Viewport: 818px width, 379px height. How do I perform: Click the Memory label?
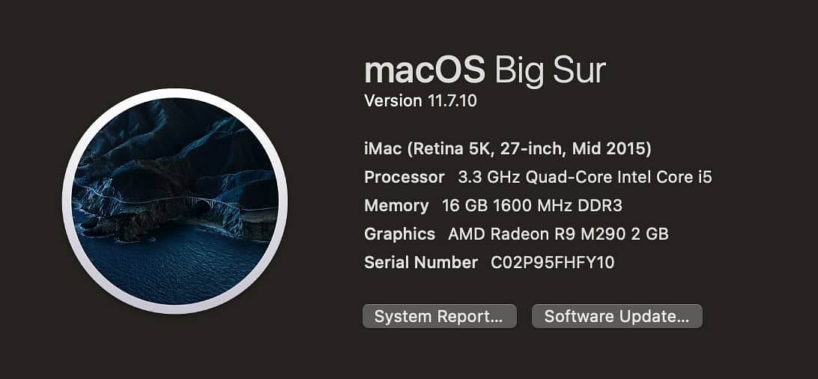[x=396, y=206]
